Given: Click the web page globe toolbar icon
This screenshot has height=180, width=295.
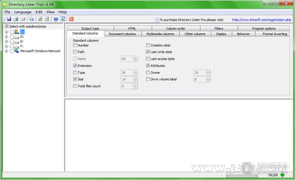Looking at the screenshot, I should (x=63, y=19).
